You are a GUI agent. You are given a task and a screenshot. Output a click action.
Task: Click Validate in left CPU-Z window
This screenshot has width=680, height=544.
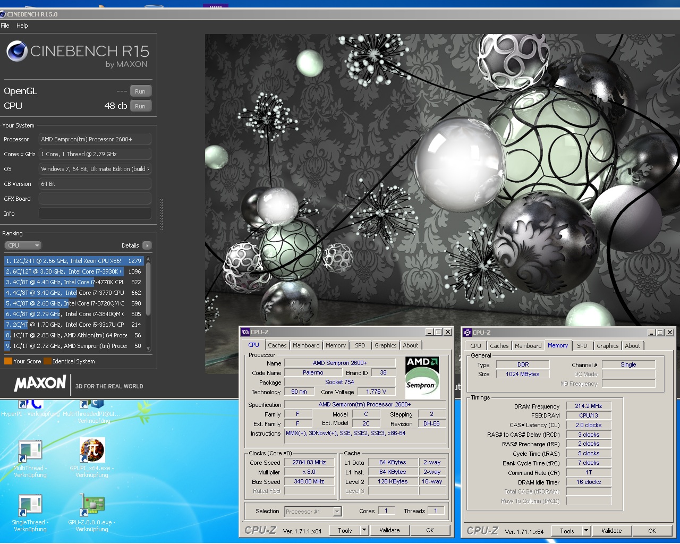coord(389,530)
